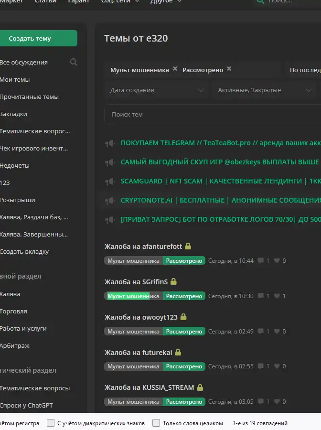Open the CRYPTONOTE.AI advertisement link
The height and width of the screenshot is (430, 321).
221,200
